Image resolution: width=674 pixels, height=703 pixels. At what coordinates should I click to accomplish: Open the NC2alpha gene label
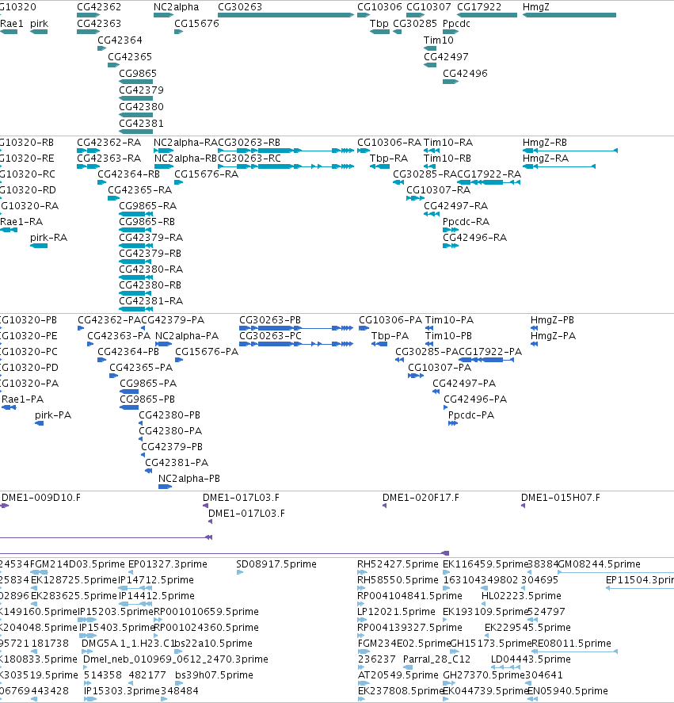pyautogui.click(x=176, y=7)
